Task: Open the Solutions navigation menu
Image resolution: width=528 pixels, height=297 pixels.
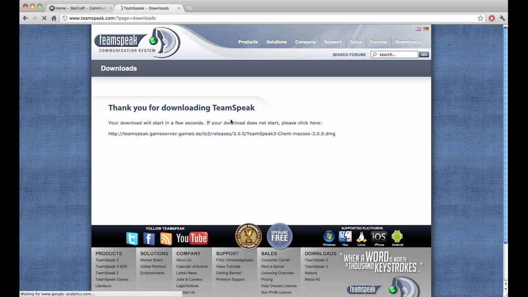Action: 276,42
